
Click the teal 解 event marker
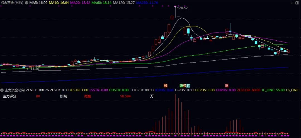[188, 85]
